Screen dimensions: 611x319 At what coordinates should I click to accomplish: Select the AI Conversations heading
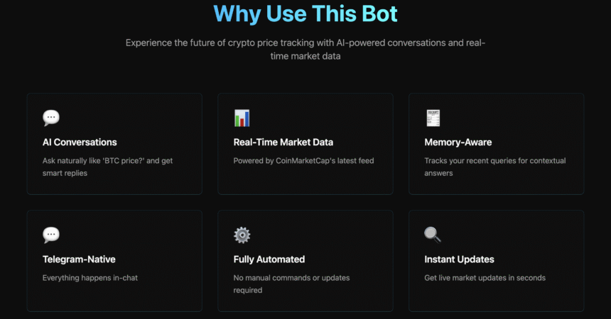pos(80,142)
